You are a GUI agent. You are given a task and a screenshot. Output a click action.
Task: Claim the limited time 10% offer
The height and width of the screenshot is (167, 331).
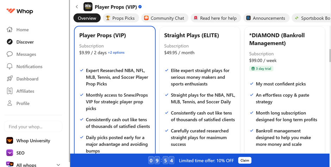tap(245, 160)
